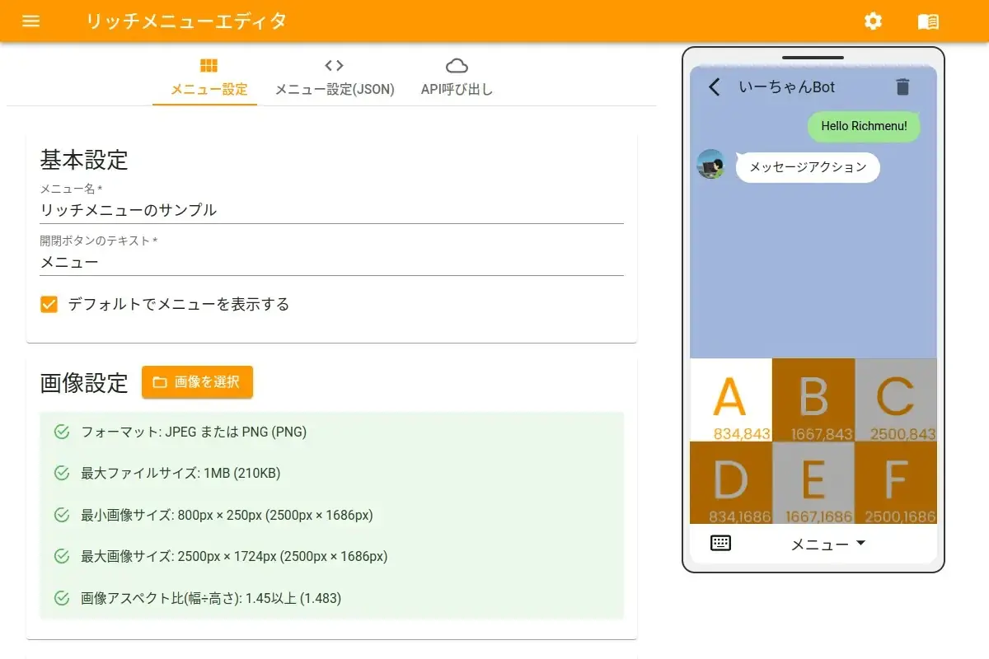This screenshot has height=659, width=989.
Task: Tap rich menu area A
Action: (730, 400)
